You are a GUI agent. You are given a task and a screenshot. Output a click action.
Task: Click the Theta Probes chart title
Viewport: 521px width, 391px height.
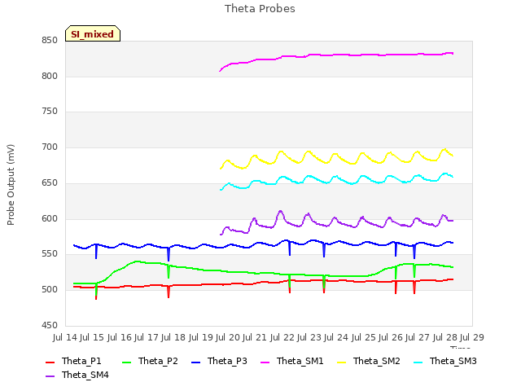click(x=260, y=8)
